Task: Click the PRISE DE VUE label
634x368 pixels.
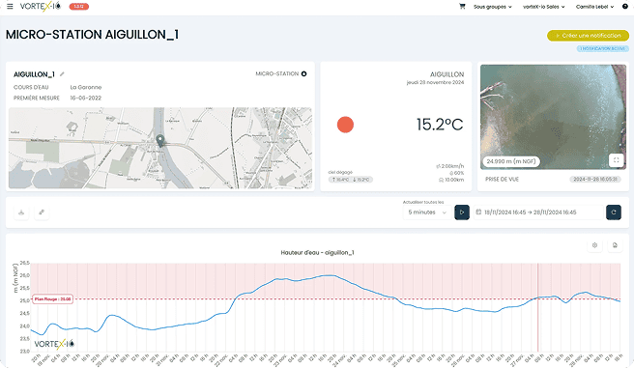Action: tap(502, 179)
